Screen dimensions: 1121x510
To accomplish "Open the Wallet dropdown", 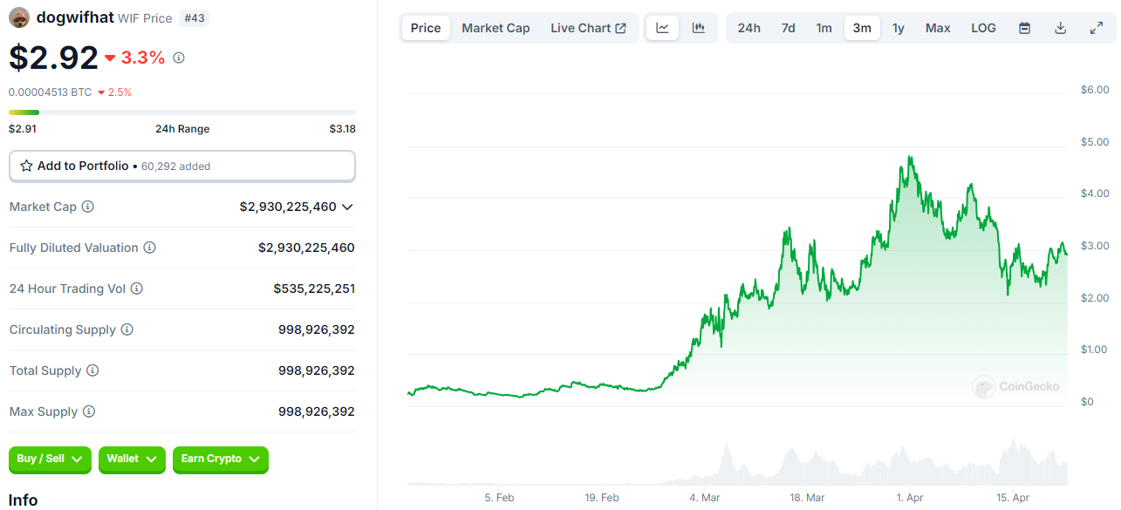I will pos(132,459).
